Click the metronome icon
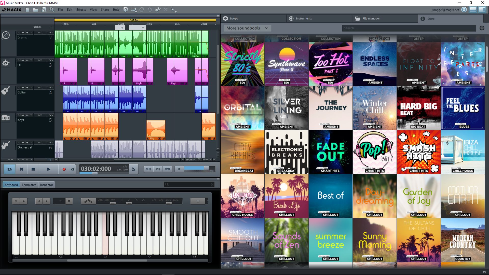The height and width of the screenshot is (275, 489). [x=133, y=169]
